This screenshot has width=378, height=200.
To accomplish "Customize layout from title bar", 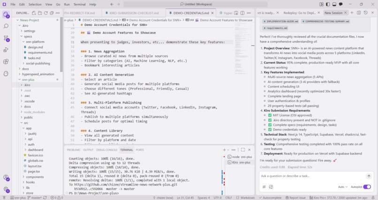I will tap(321, 4).
